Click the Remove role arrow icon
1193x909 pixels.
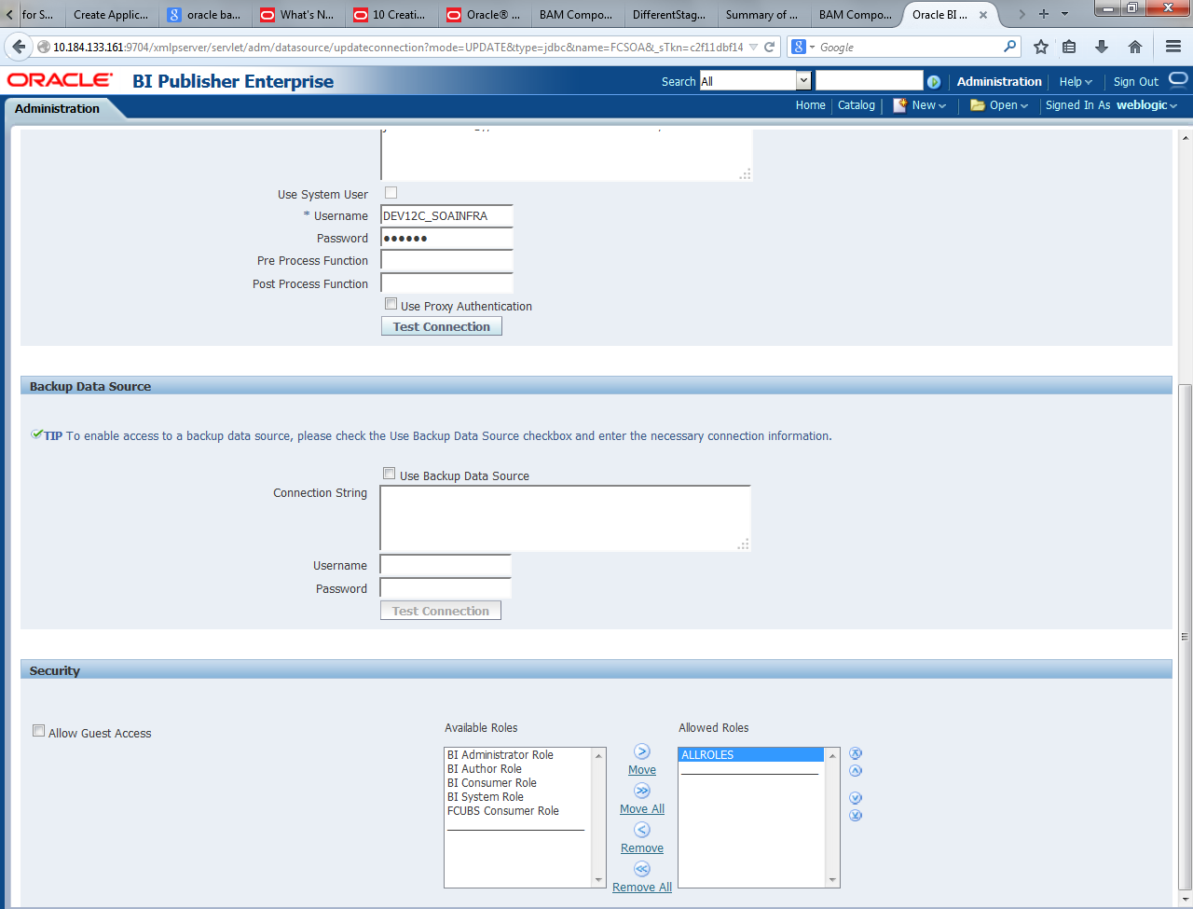tap(642, 830)
